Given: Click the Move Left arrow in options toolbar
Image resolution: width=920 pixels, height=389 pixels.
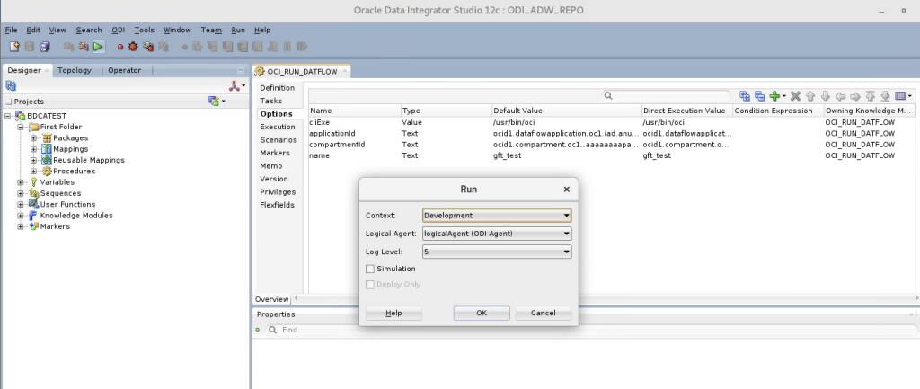Looking at the screenshot, I should pyautogui.click(x=840, y=95).
